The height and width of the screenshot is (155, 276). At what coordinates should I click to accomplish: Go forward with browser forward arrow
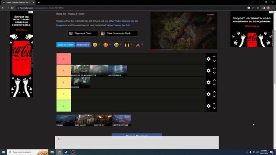8,8
